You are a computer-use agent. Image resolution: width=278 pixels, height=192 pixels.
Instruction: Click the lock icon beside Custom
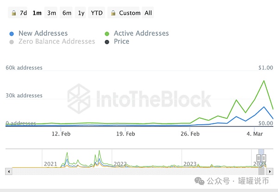[x=113, y=13]
